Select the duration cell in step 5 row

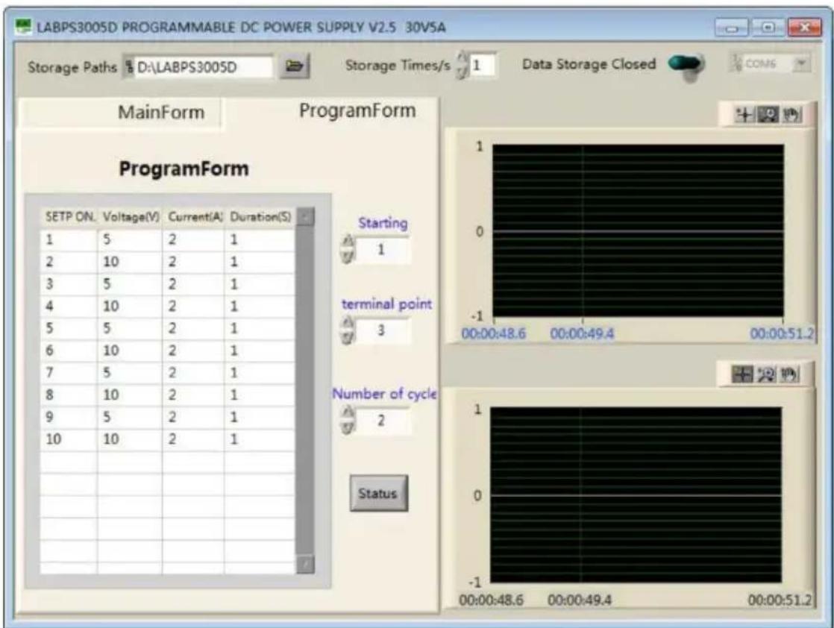(x=260, y=329)
